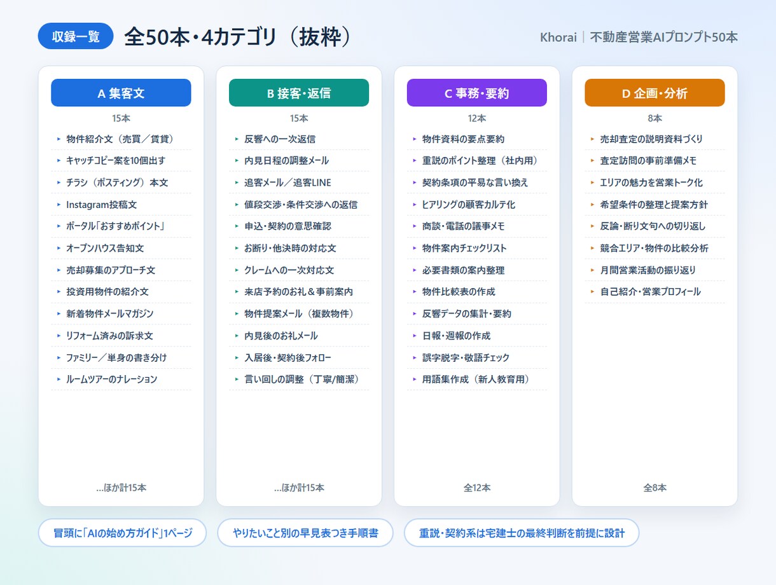
Task: Click the 全12本 footer in C column
Action: 477,488
